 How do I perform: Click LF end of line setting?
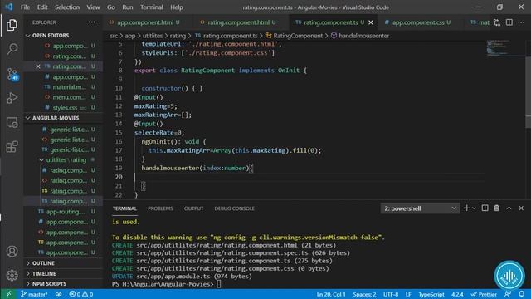(408, 294)
